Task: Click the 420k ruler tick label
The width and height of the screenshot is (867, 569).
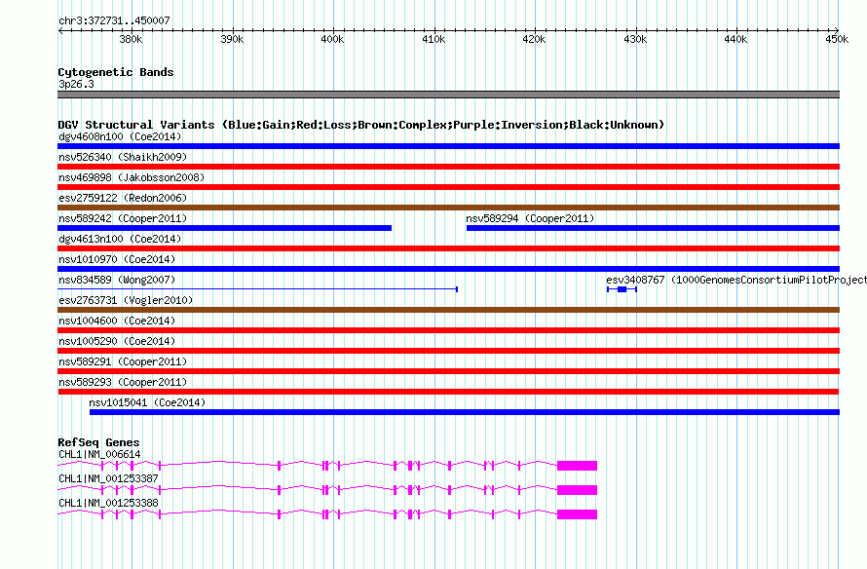Action: [534, 39]
